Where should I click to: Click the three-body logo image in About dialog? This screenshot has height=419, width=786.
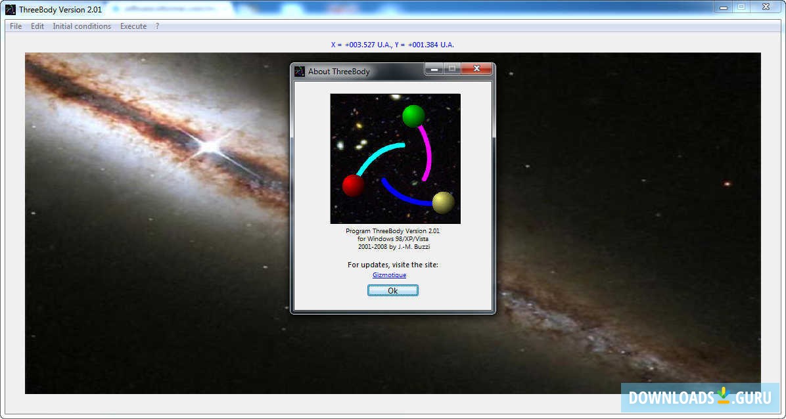pyautogui.click(x=395, y=158)
